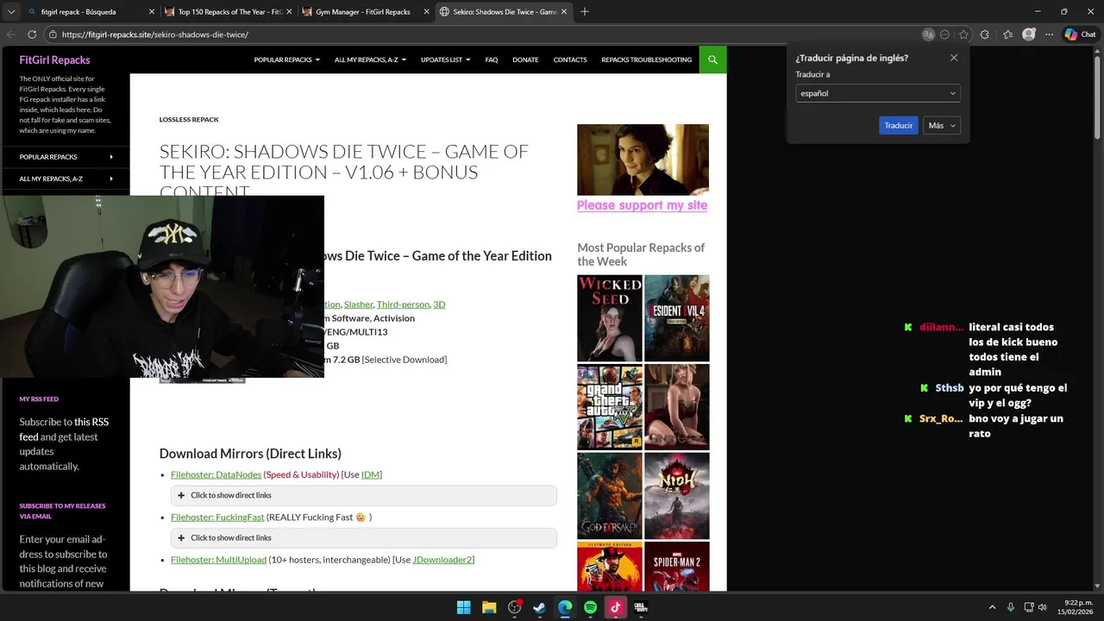
Task: Click the network tray icon
Action: point(1029,607)
